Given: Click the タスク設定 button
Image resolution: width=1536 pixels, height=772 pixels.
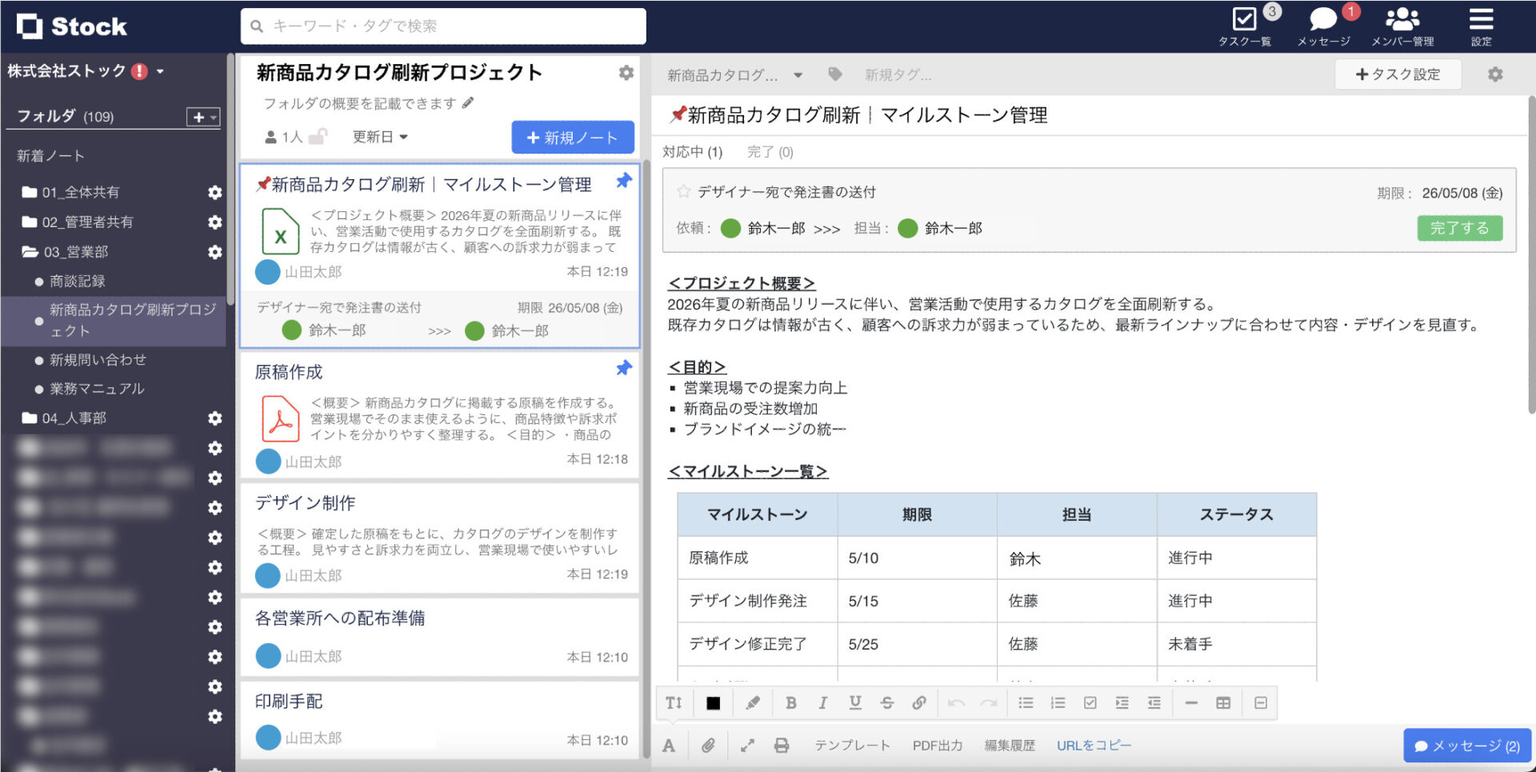Looking at the screenshot, I should point(1398,74).
